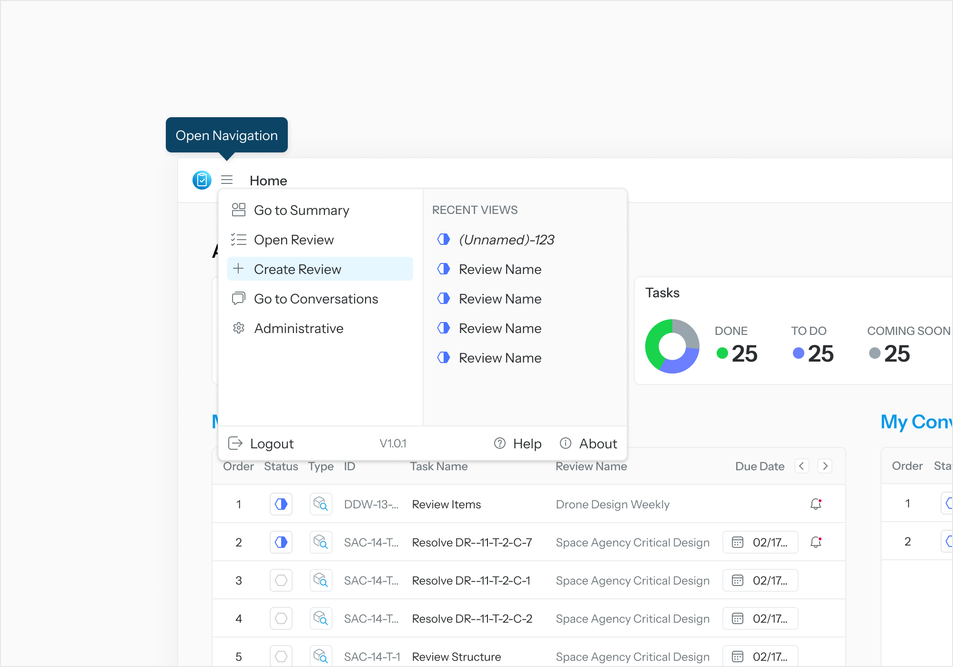Click the About info icon
The width and height of the screenshot is (953, 667).
click(x=565, y=444)
